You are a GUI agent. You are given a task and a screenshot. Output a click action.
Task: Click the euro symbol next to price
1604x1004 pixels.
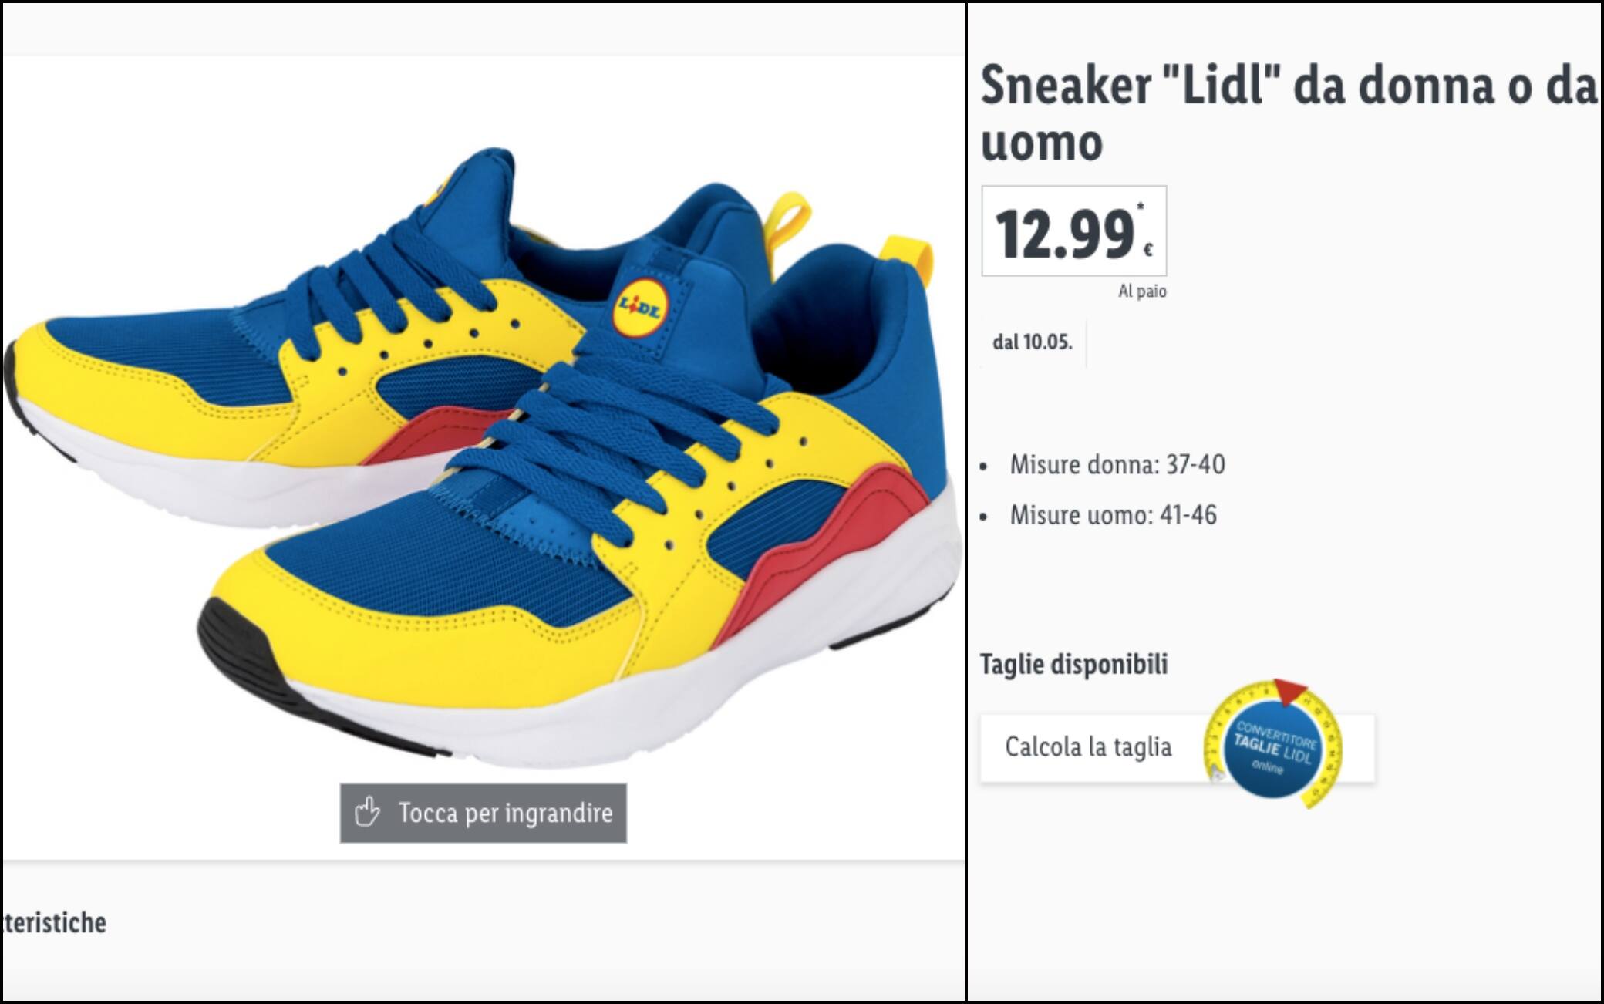(1147, 249)
